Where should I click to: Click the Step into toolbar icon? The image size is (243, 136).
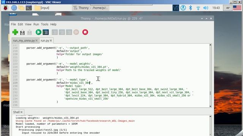pyautogui.click(x=62, y=32)
